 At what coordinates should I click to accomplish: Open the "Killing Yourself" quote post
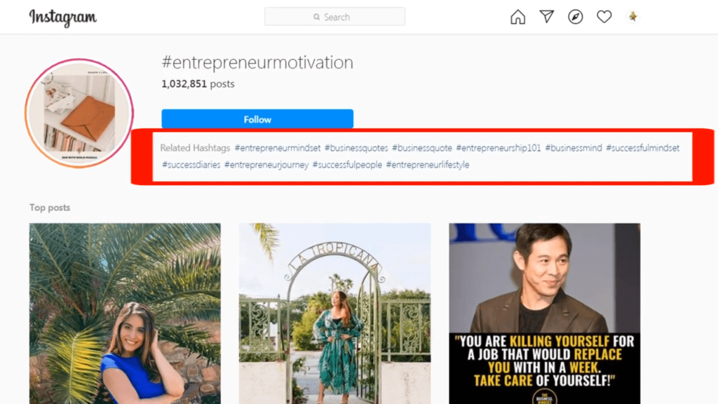[x=544, y=313]
